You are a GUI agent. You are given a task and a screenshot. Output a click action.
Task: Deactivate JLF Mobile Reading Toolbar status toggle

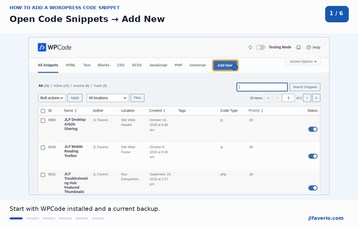pyautogui.click(x=313, y=156)
